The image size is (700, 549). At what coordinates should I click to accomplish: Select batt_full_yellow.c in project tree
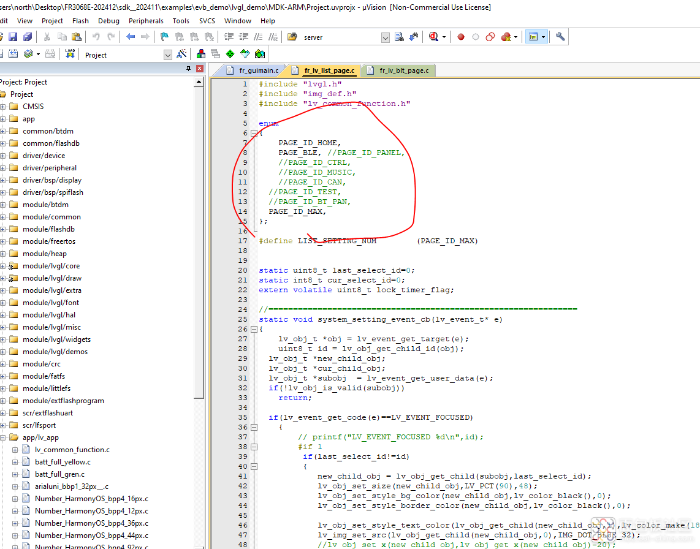pyautogui.click(x=63, y=462)
